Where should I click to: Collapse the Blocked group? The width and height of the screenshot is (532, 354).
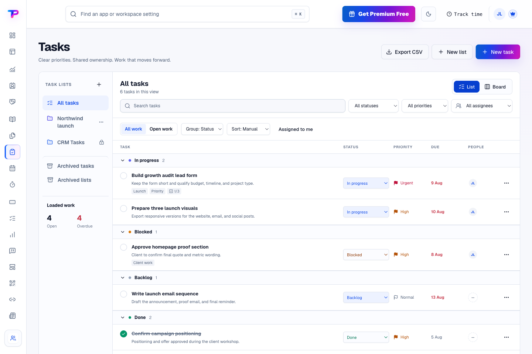(123, 232)
